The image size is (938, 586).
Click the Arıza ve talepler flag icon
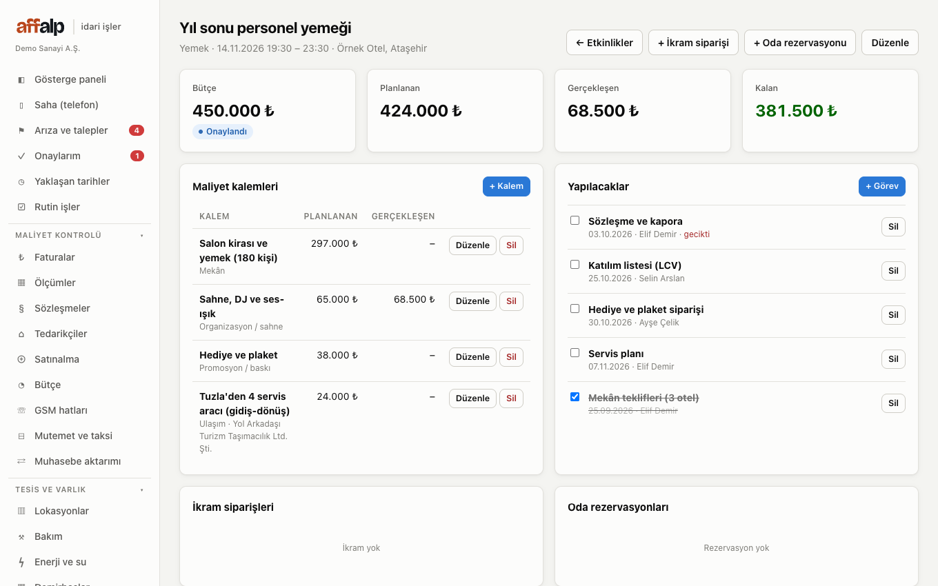click(21, 130)
